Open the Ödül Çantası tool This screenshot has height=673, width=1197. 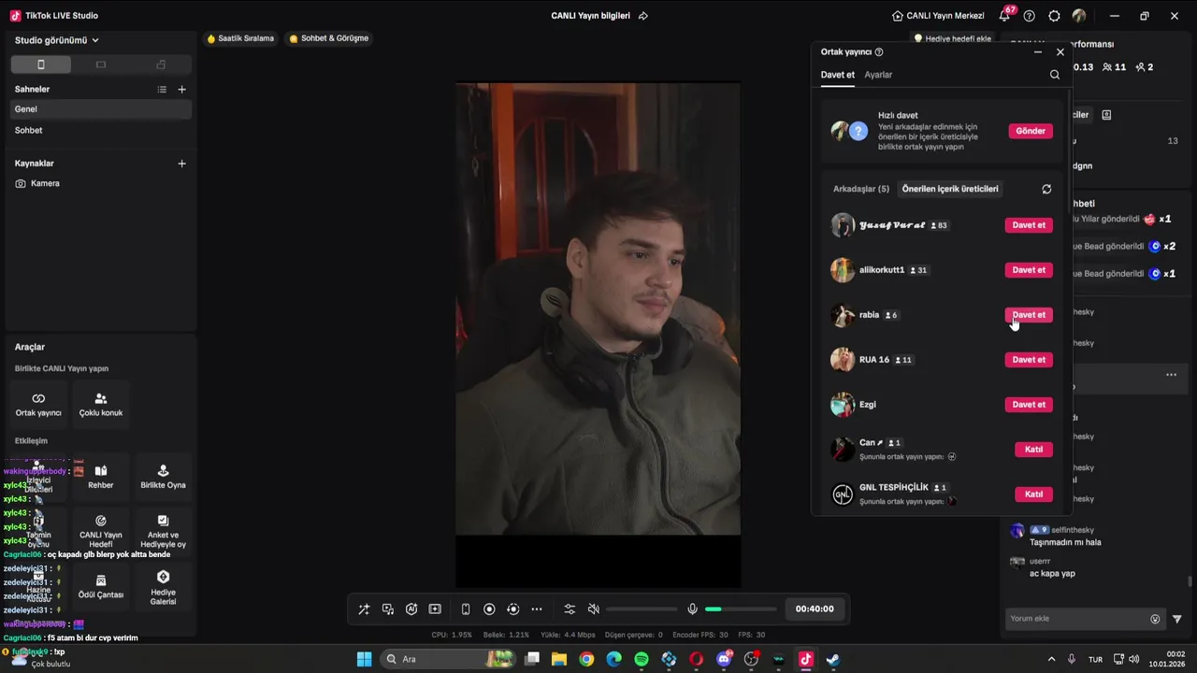click(101, 586)
